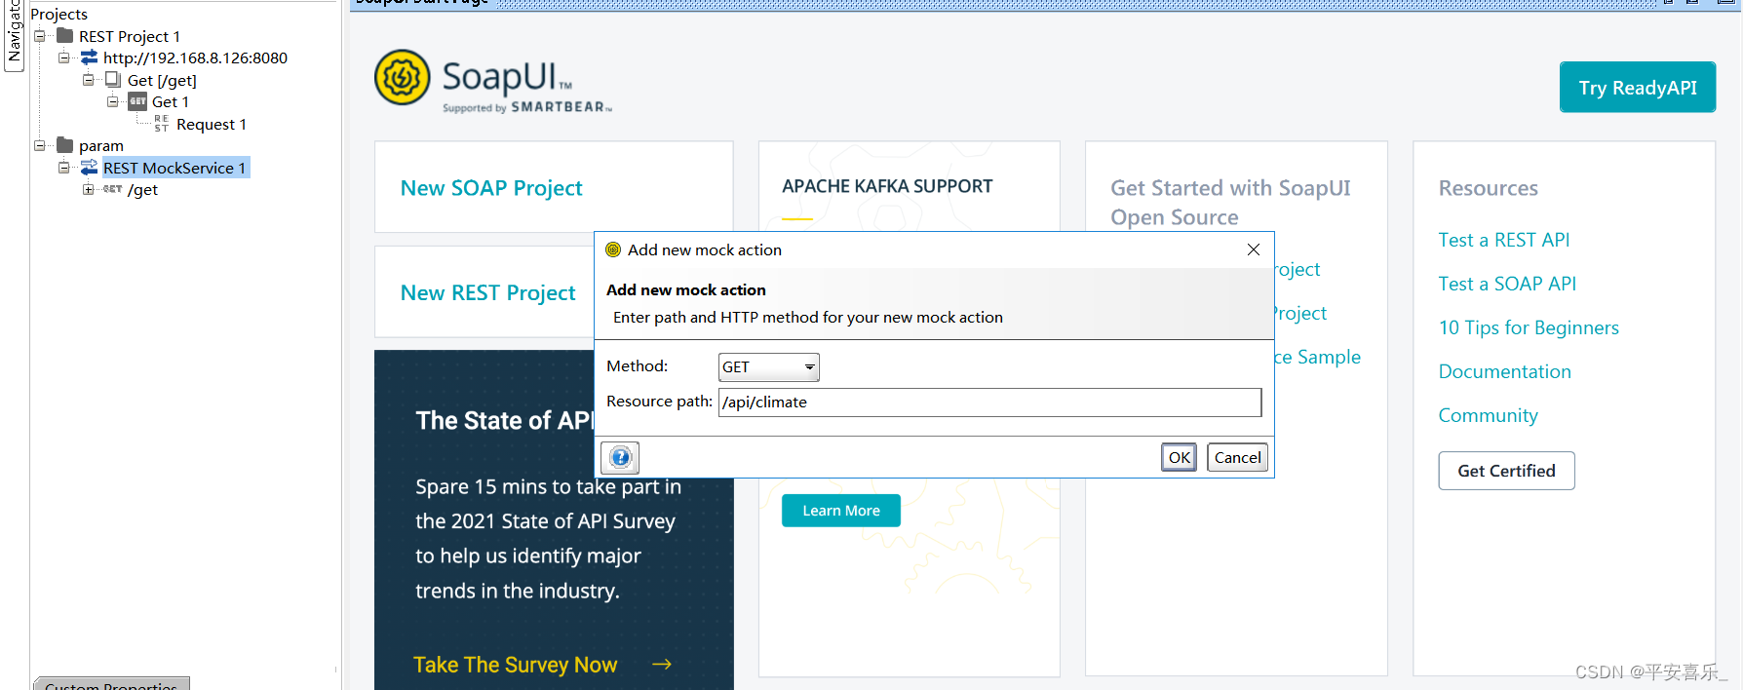This screenshot has width=1743, height=690.
Task: Collapse the Get 1 method node
Action: point(112,101)
